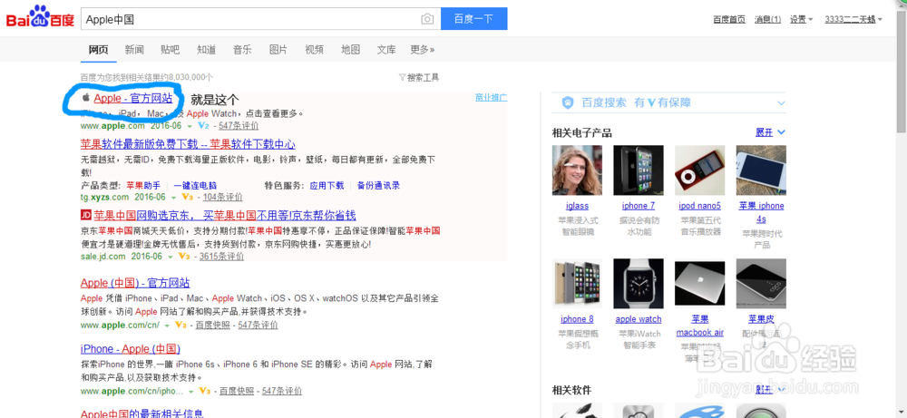Click V3 badge beside www.apple.com/cn/

pos(180,325)
